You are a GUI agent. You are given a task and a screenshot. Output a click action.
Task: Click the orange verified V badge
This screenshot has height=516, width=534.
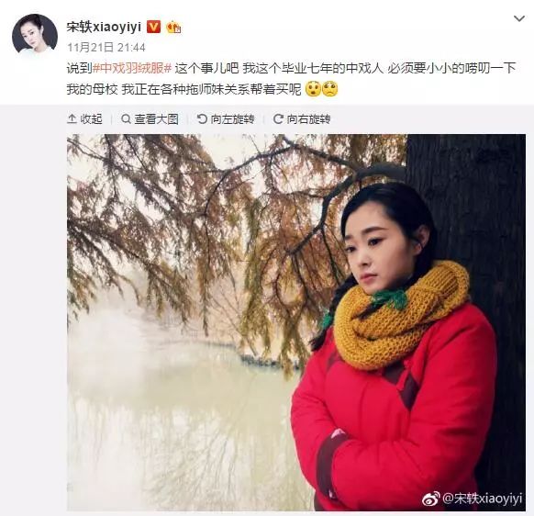click(153, 27)
